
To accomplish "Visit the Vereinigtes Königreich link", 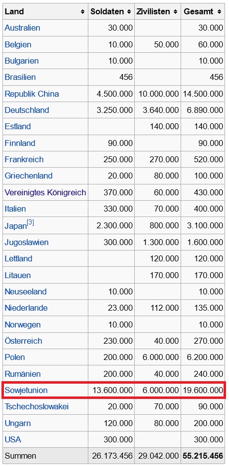I will point(45,192).
